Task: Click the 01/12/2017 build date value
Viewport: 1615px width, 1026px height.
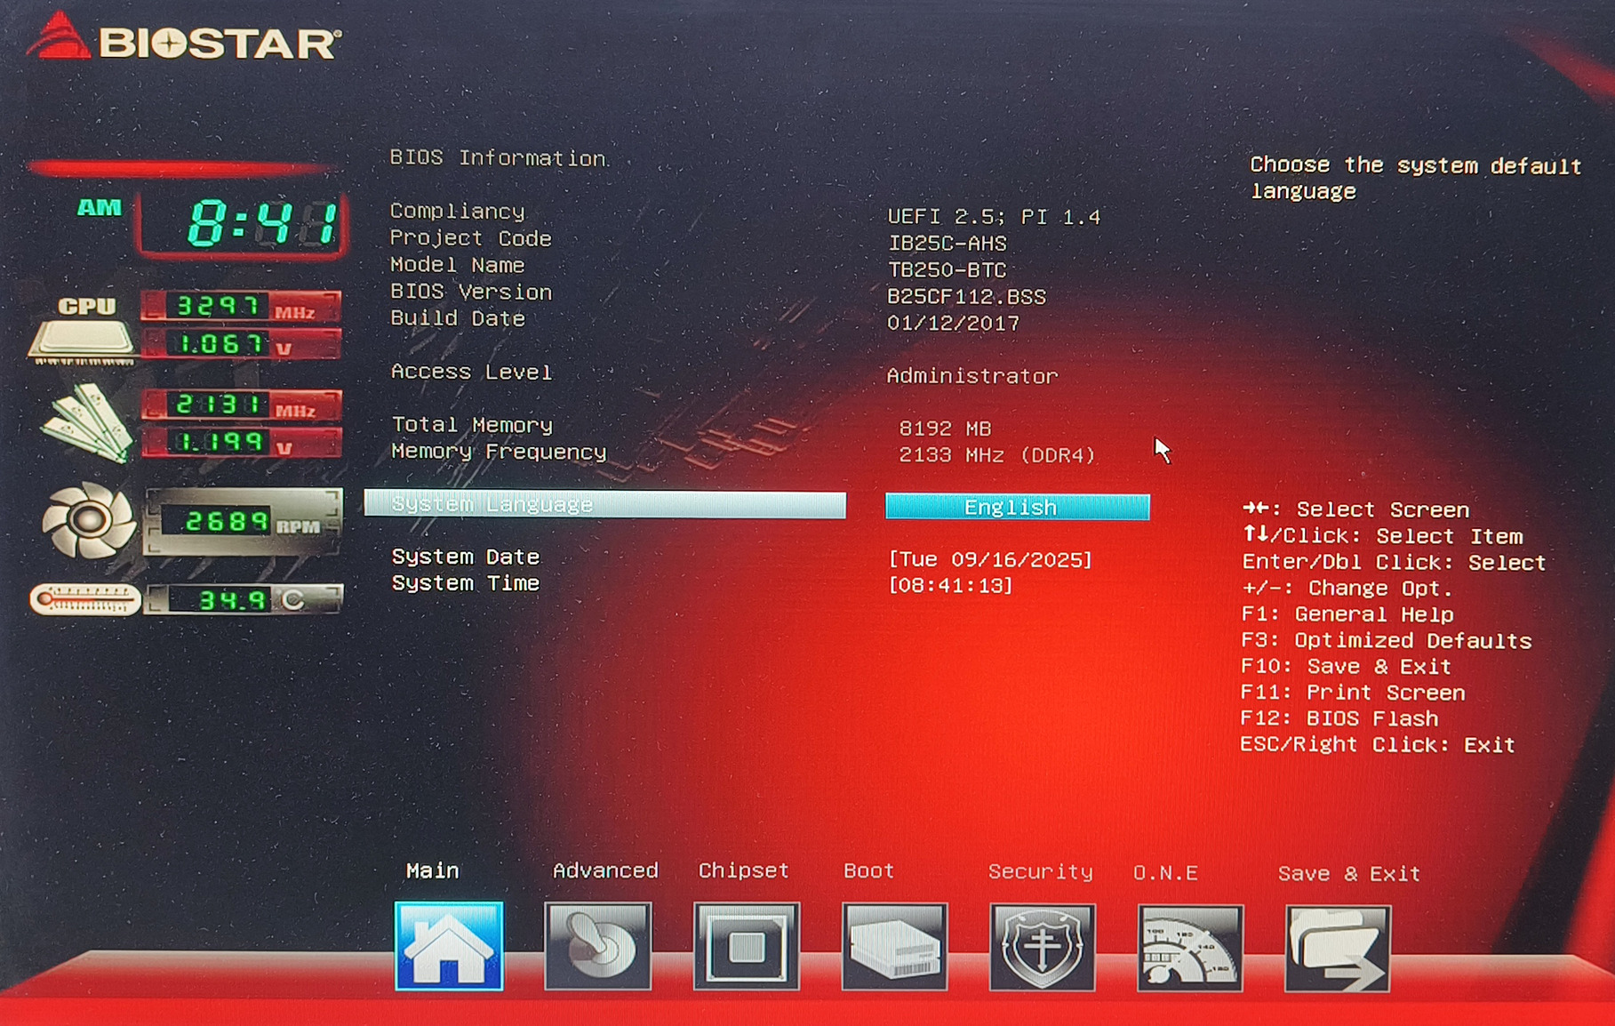Action: tap(953, 324)
